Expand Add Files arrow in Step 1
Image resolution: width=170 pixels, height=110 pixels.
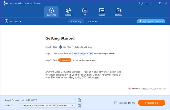pyautogui.click(x=73, y=47)
